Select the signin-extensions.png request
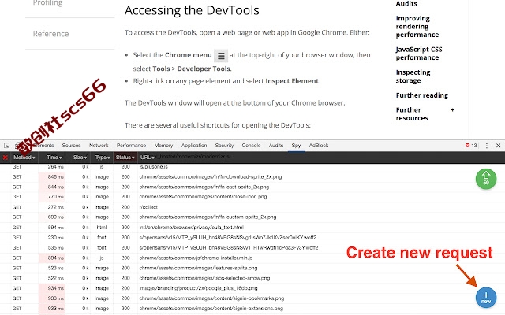Image resolution: width=505 pixels, height=315 pixels. [x=252, y=309]
